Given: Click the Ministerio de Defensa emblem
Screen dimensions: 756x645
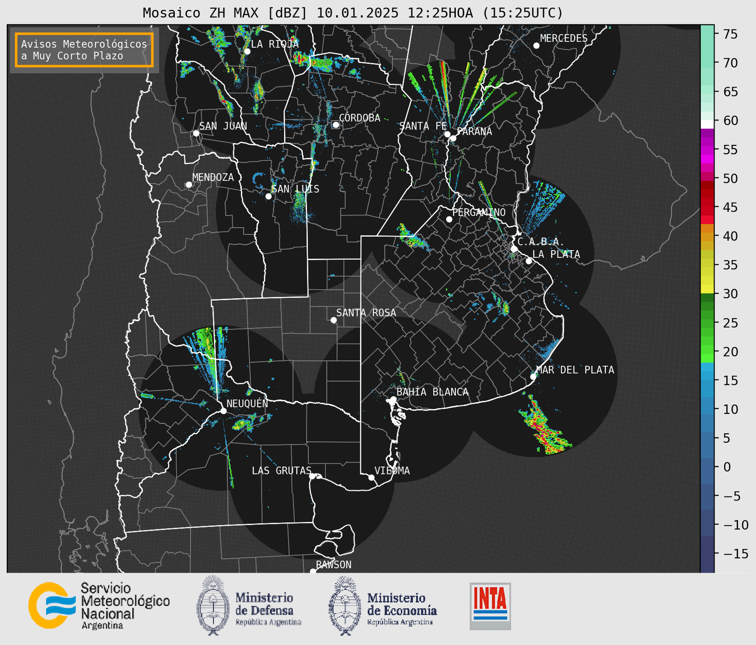Looking at the screenshot, I should [213, 605].
